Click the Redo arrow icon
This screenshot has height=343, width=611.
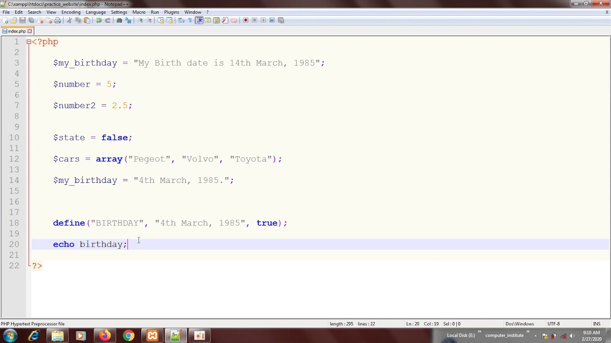(x=108, y=20)
